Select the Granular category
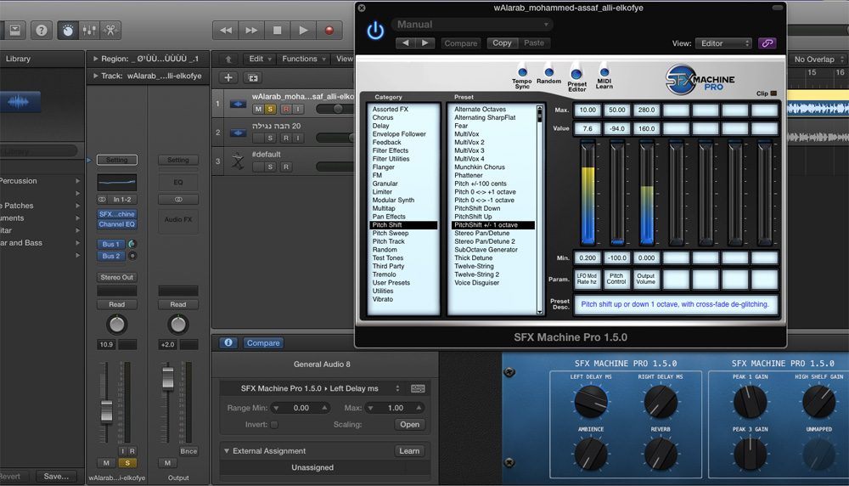The image size is (849, 486). pyautogui.click(x=385, y=184)
